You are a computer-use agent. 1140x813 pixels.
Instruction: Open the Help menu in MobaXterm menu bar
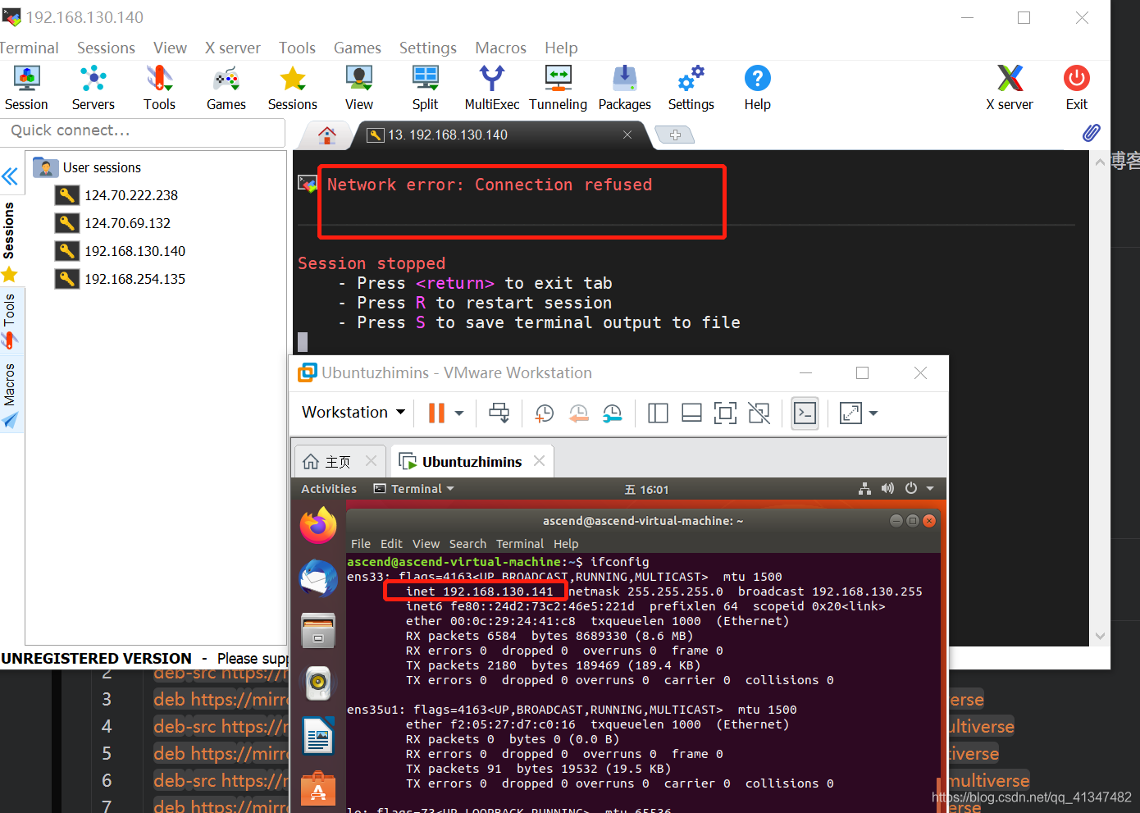pos(561,48)
